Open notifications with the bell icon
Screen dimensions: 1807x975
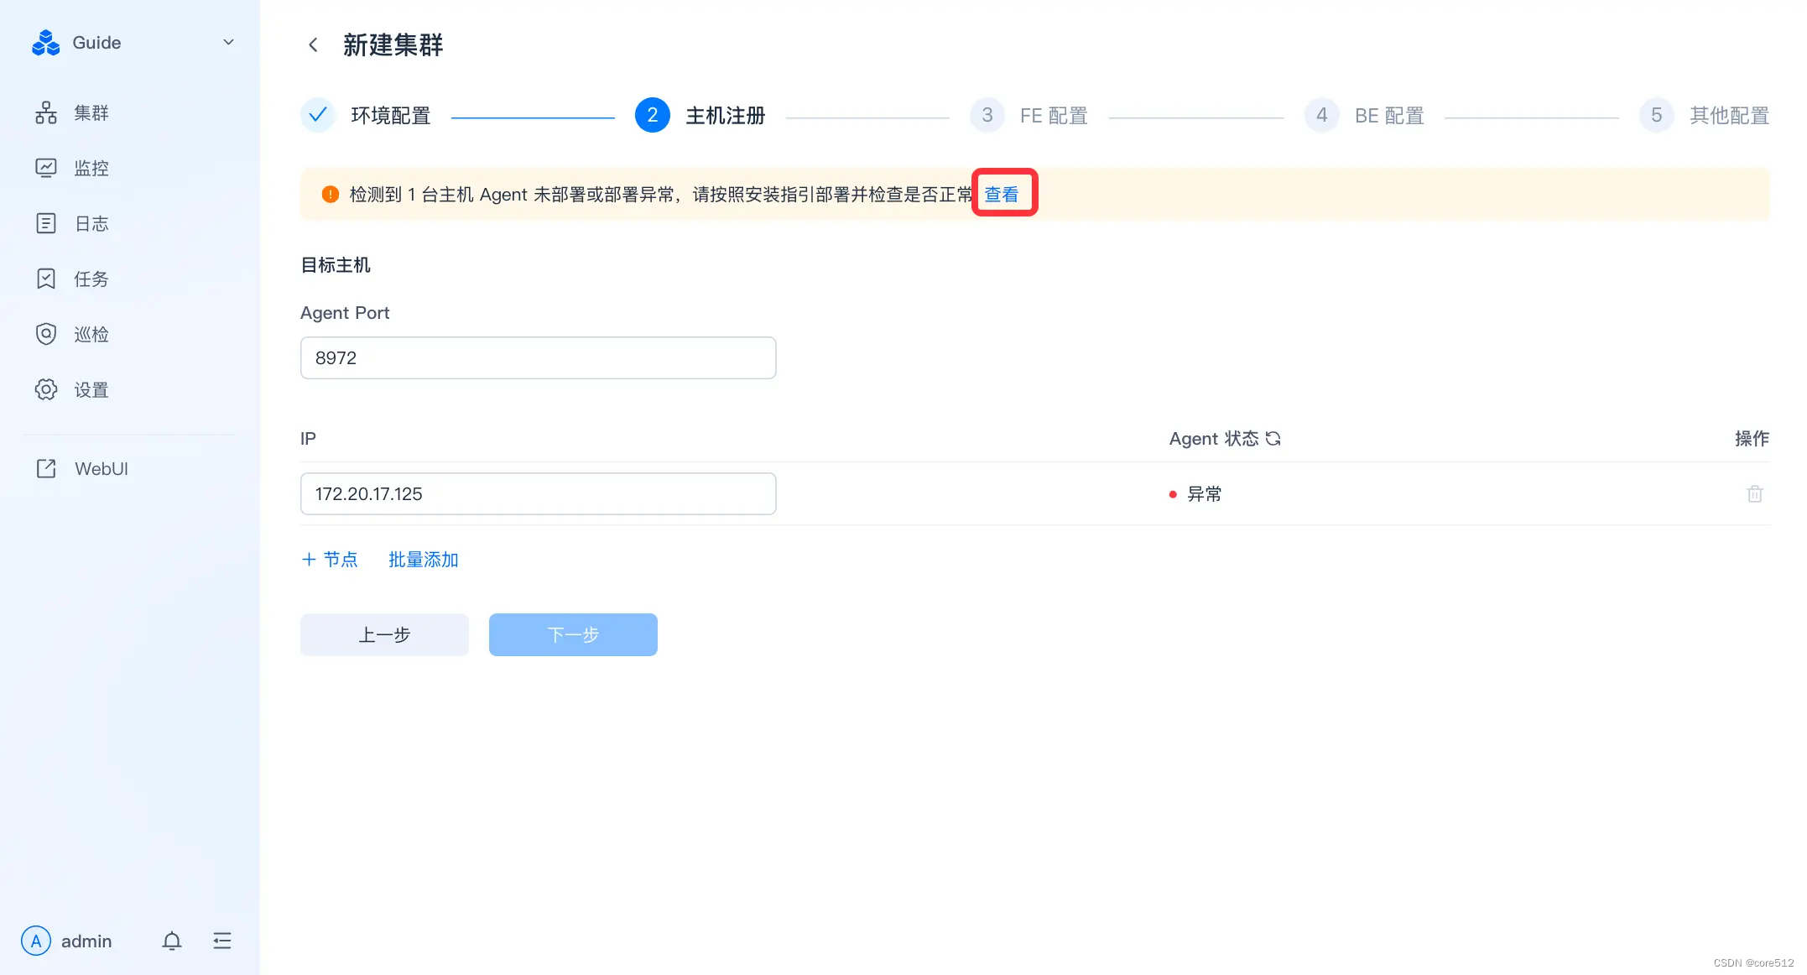(x=171, y=941)
